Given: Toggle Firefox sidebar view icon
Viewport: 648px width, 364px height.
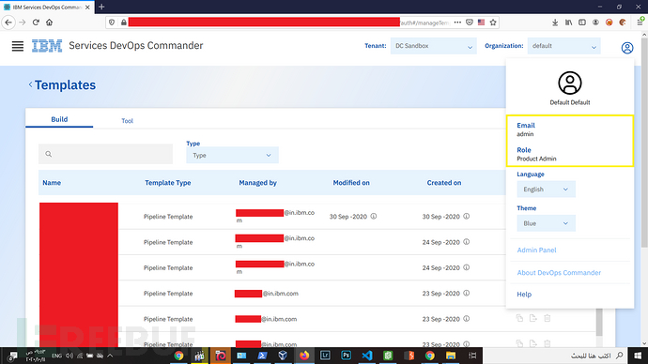Looking at the screenshot, I should coord(582,23).
